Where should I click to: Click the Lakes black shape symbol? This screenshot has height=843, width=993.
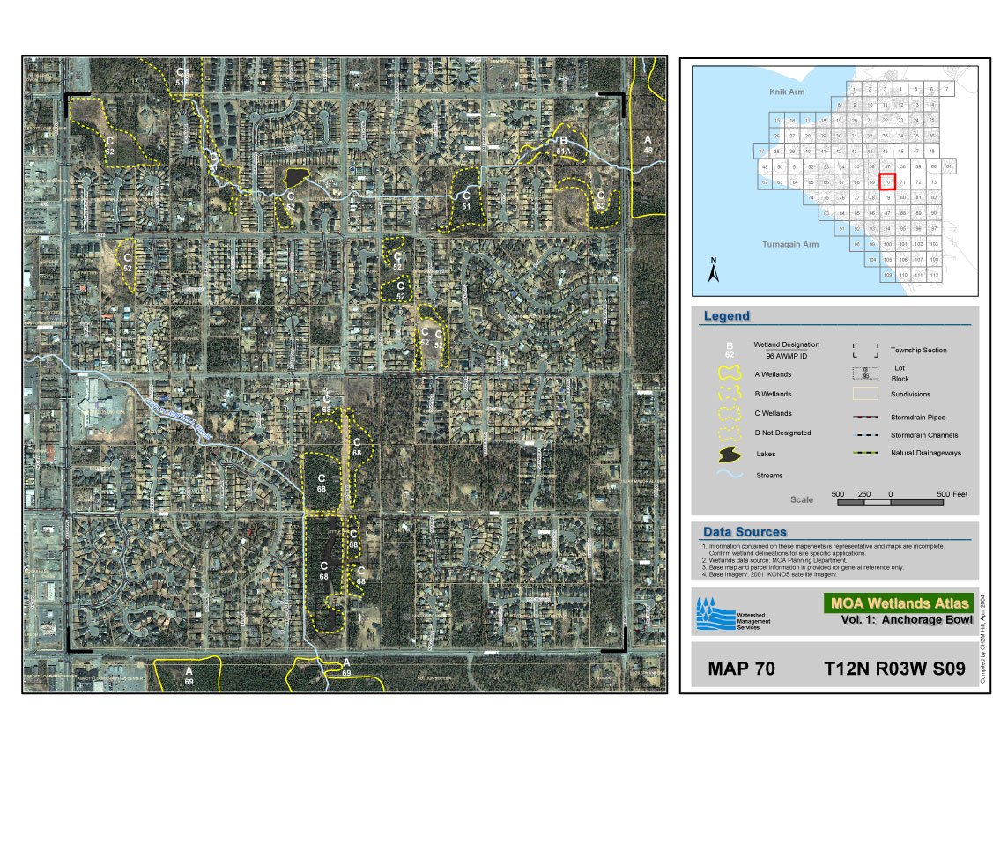pos(730,455)
